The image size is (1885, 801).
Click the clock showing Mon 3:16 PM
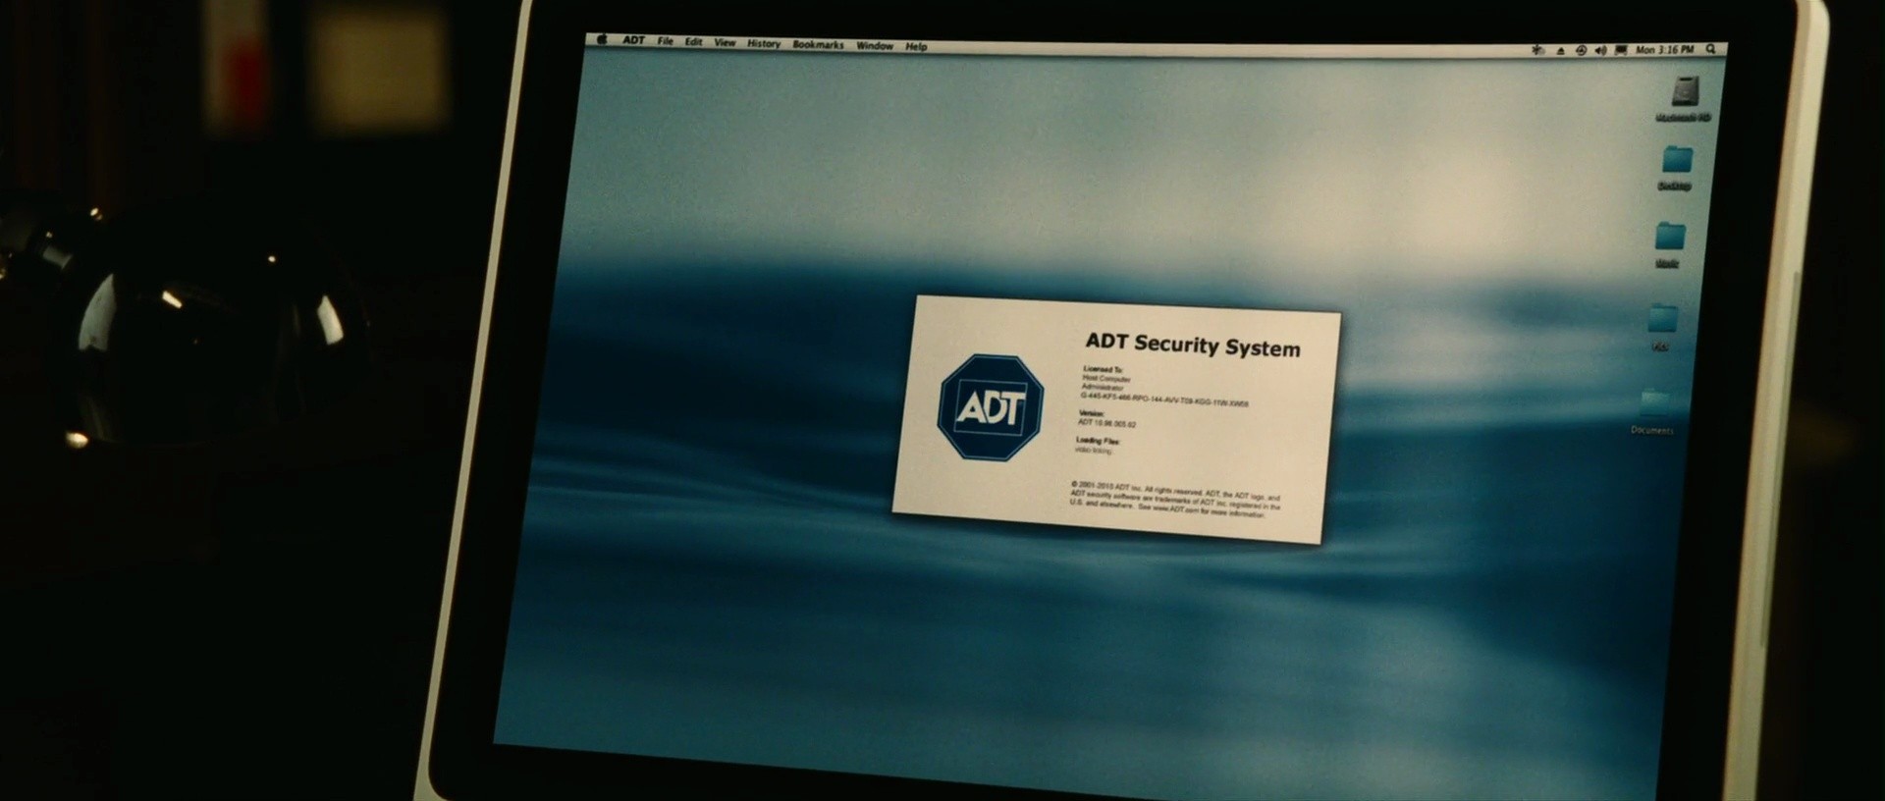click(1665, 50)
